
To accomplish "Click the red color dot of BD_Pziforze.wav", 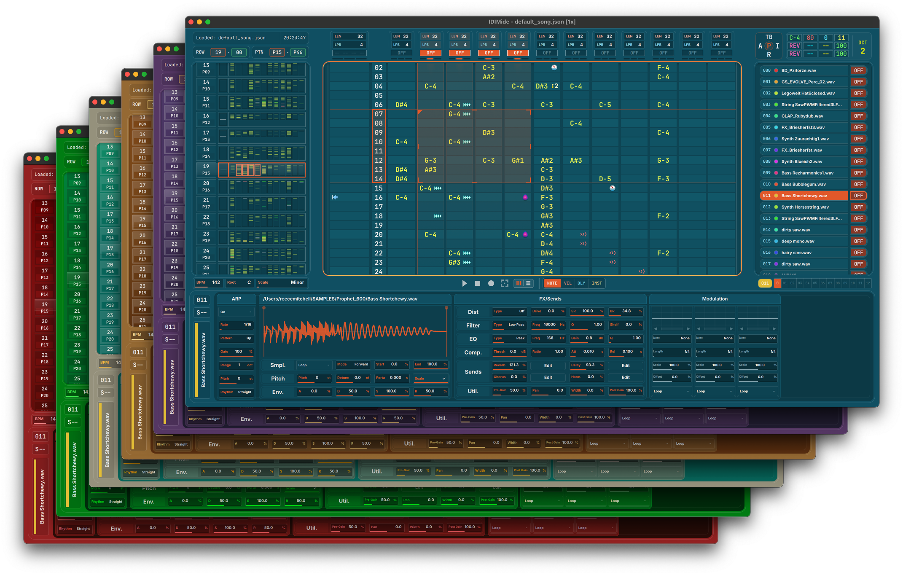I will pyautogui.click(x=776, y=70).
